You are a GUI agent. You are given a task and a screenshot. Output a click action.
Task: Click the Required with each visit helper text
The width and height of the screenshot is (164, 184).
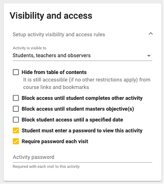[x=46, y=166]
